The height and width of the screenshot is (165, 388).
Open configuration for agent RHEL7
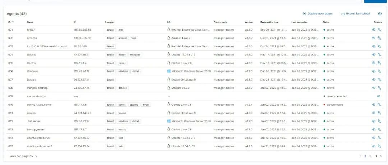[x=379, y=30]
